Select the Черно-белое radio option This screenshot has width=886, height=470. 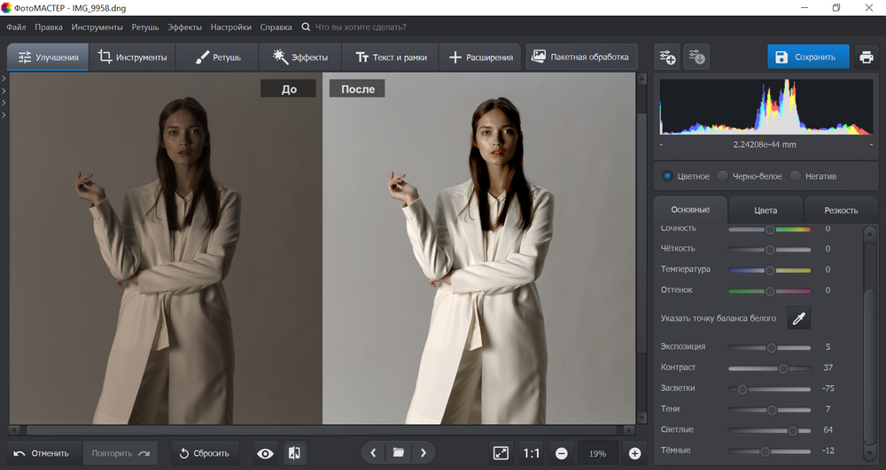tap(723, 176)
